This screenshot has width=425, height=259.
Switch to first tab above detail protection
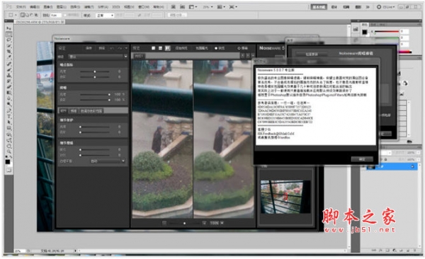63,111
